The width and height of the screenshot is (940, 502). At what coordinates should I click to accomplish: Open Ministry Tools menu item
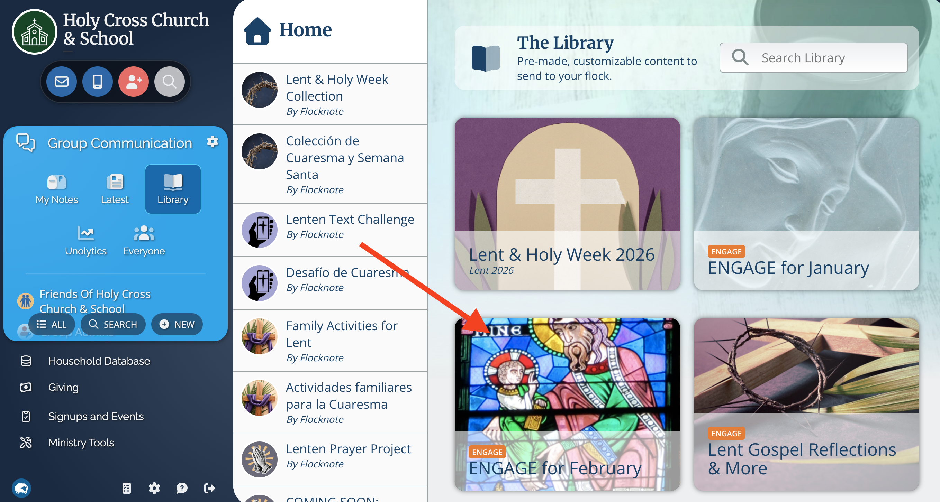[x=81, y=443]
